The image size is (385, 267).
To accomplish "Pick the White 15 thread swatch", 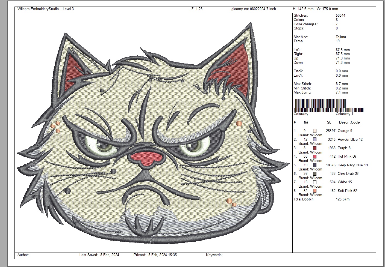I will tap(315, 182).
